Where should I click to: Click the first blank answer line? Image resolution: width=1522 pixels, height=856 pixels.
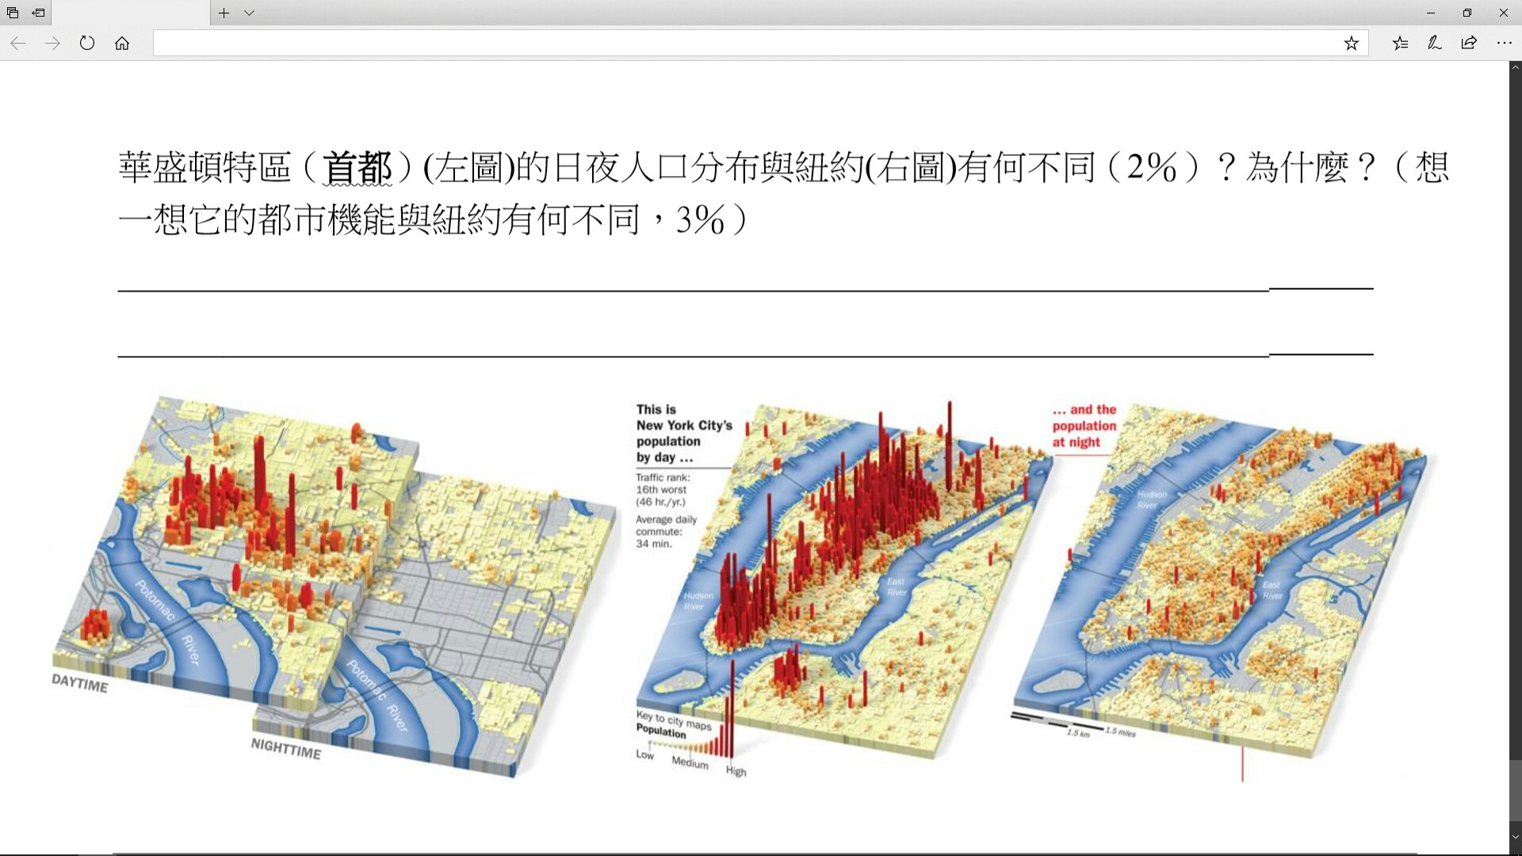pos(745,290)
